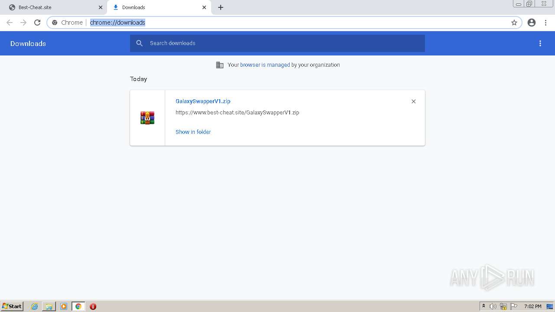Image resolution: width=555 pixels, height=312 pixels.
Task: Focus the Search downloads field
Action: (x=277, y=43)
